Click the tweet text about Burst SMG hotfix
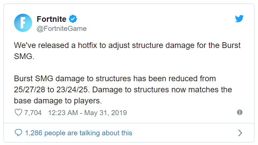This screenshot has width=258, height=145. point(127,73)
